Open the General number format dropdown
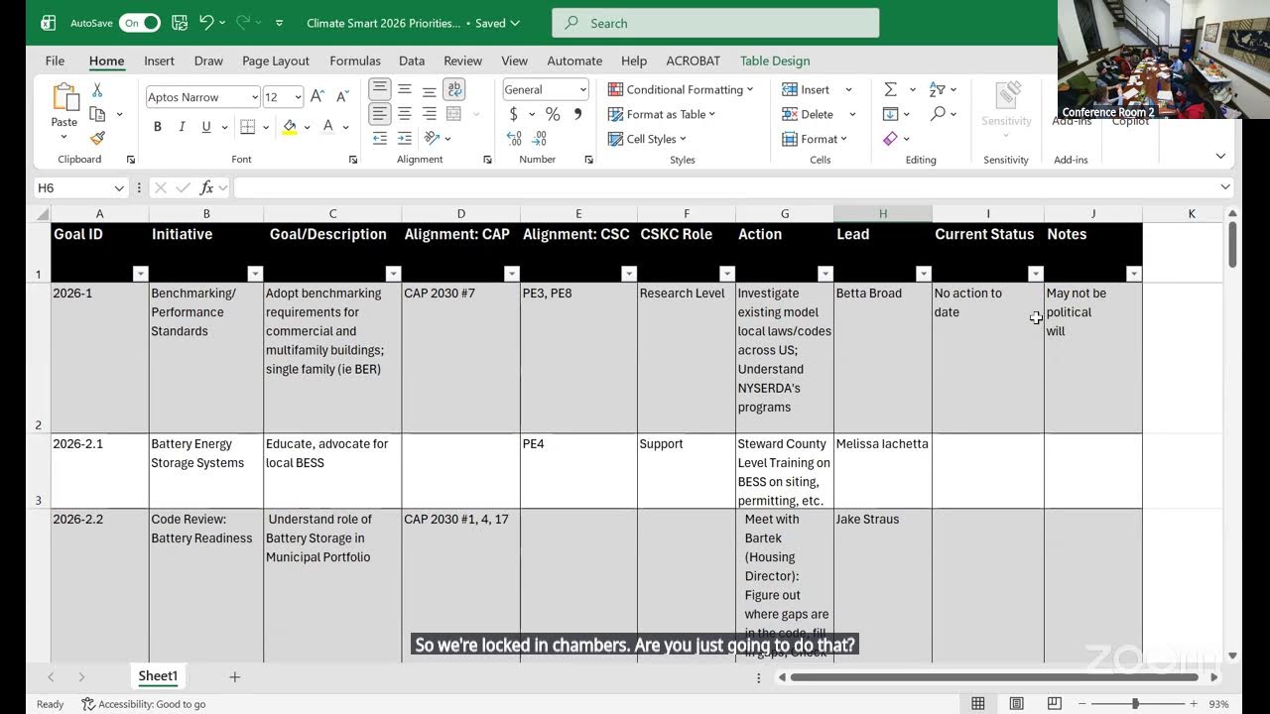 click(x=583, y=89)
